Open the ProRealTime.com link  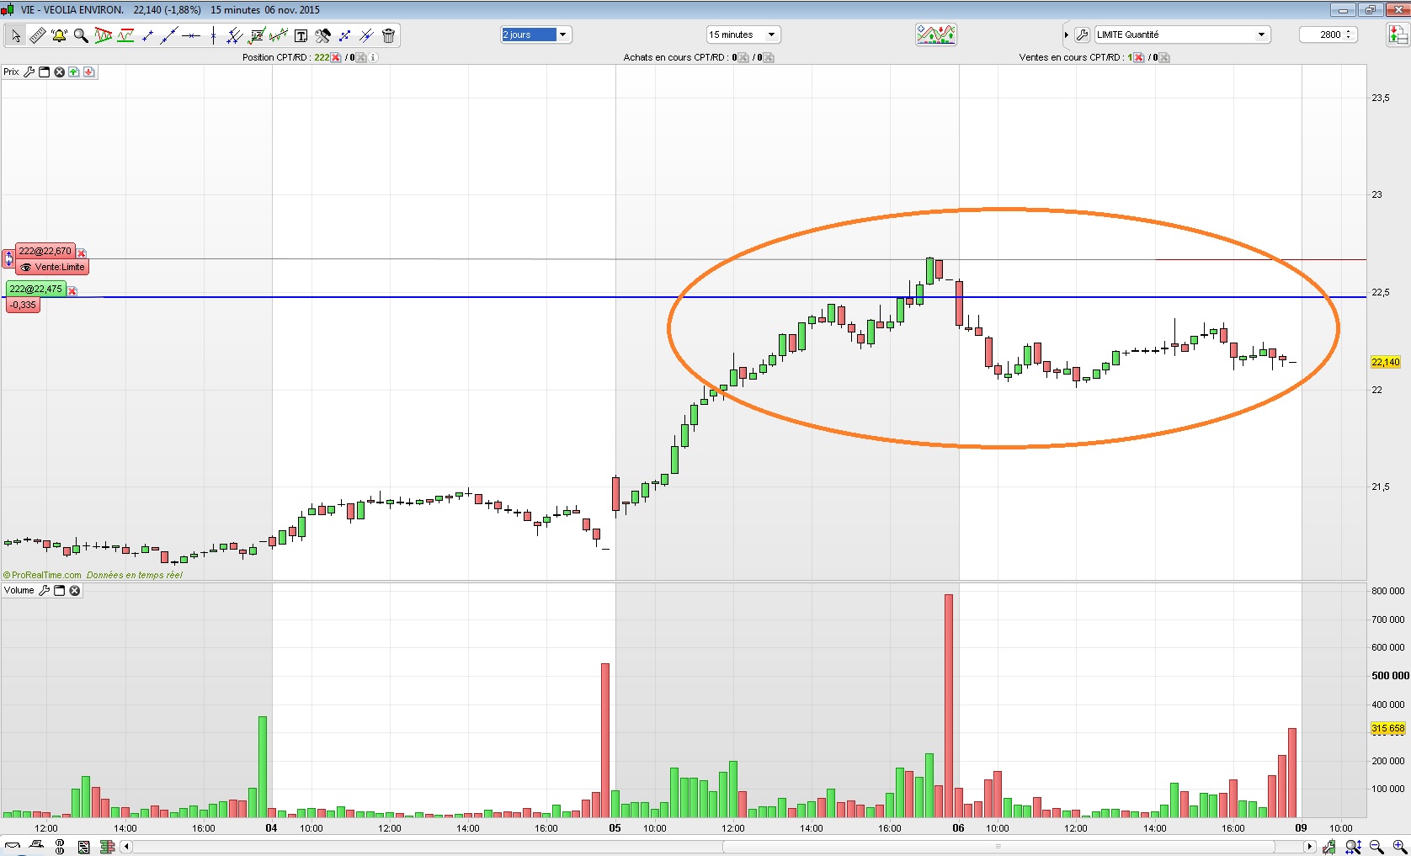tap(46, 576)
